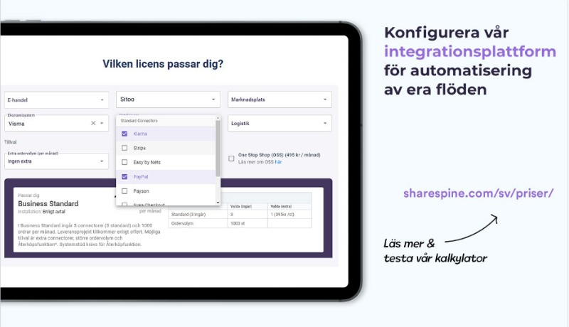Click the 'Business Standard' license name
This screenshot has height=327, width=569.
point(48,203)
